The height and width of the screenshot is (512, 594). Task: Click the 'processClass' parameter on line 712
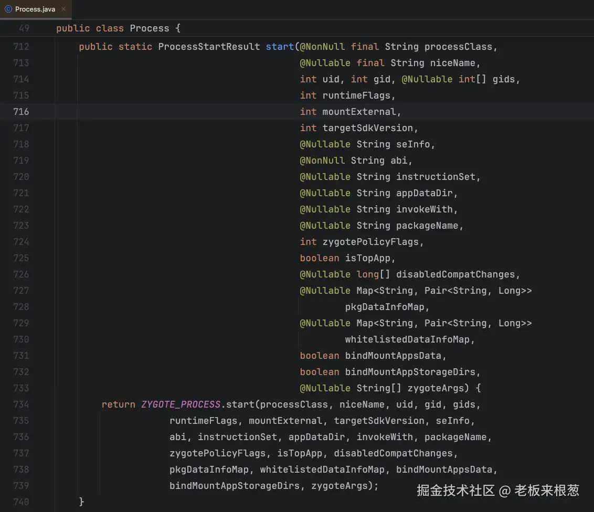click(458, 47)
